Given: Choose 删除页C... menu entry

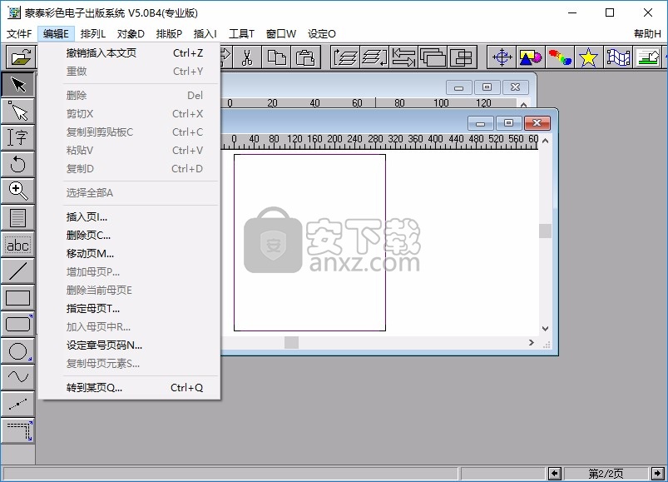Looking at the screenshot, I should [x=129, y=236].
